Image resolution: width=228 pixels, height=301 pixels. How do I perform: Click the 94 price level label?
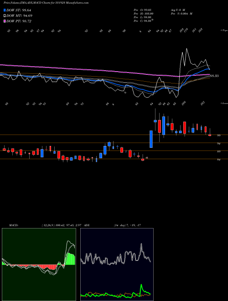(x=218, y=143)
